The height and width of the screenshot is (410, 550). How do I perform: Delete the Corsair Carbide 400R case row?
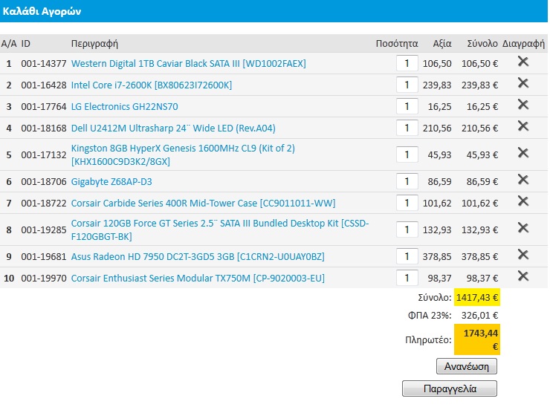[523, 201]
